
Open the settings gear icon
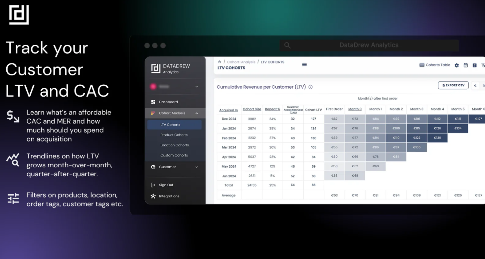click(x=457, y=65)
